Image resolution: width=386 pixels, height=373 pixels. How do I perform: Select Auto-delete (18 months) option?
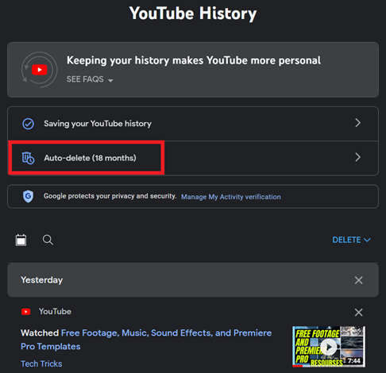tap(90, 158)
